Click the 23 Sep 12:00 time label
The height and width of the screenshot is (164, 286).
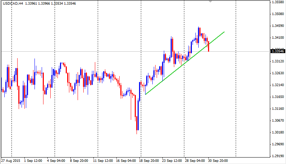click(172, 161)
